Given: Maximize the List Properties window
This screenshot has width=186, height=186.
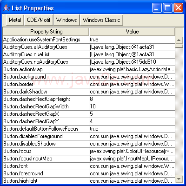Looking at the screenshot, I should [167, 8].
